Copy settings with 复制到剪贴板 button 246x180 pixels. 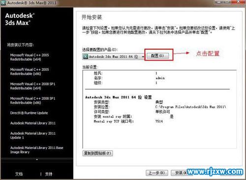tap(97, 153)
